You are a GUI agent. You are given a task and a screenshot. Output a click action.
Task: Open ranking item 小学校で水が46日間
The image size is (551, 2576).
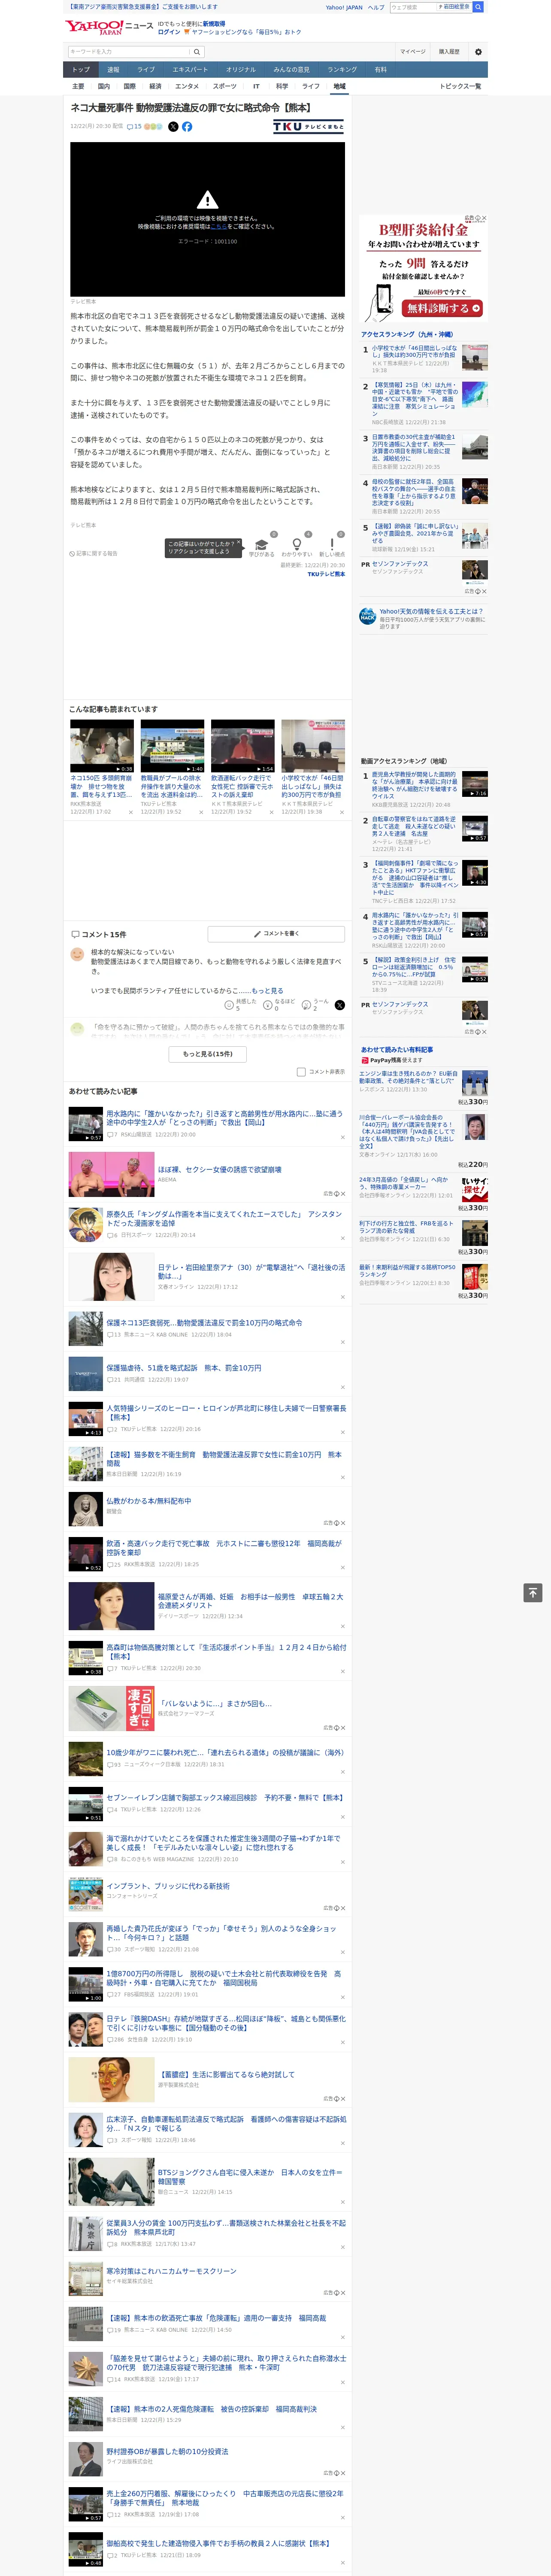click(x=414, y=351)
